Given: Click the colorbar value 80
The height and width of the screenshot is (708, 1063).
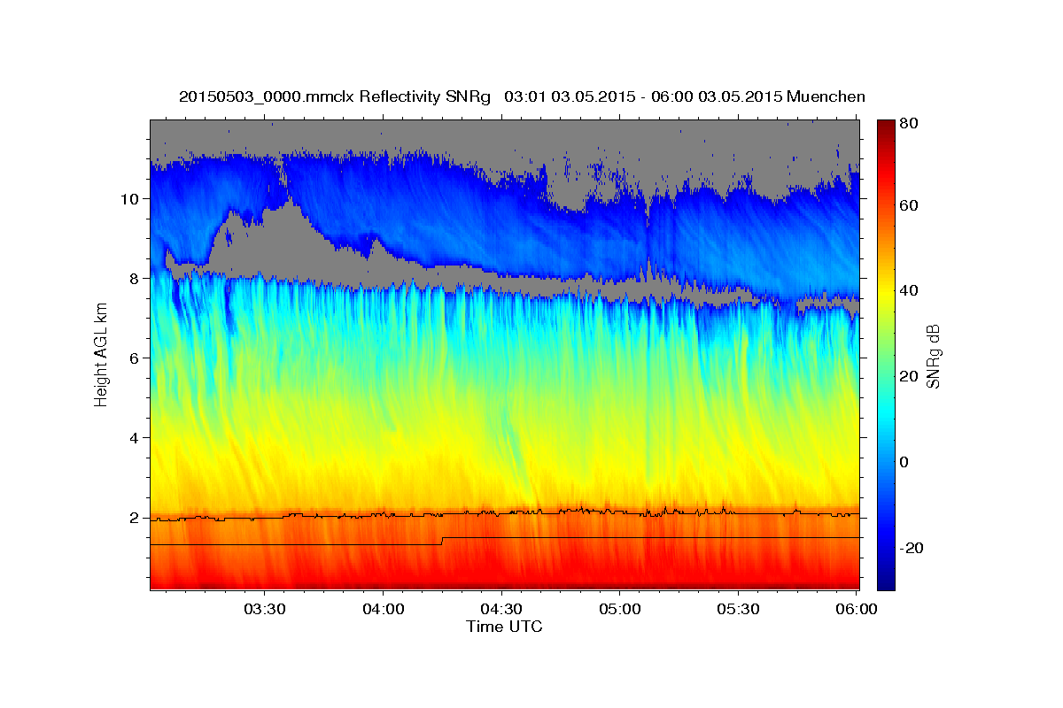Looking at the screenshot, I should pyautogui.click(x=909, y=123).
